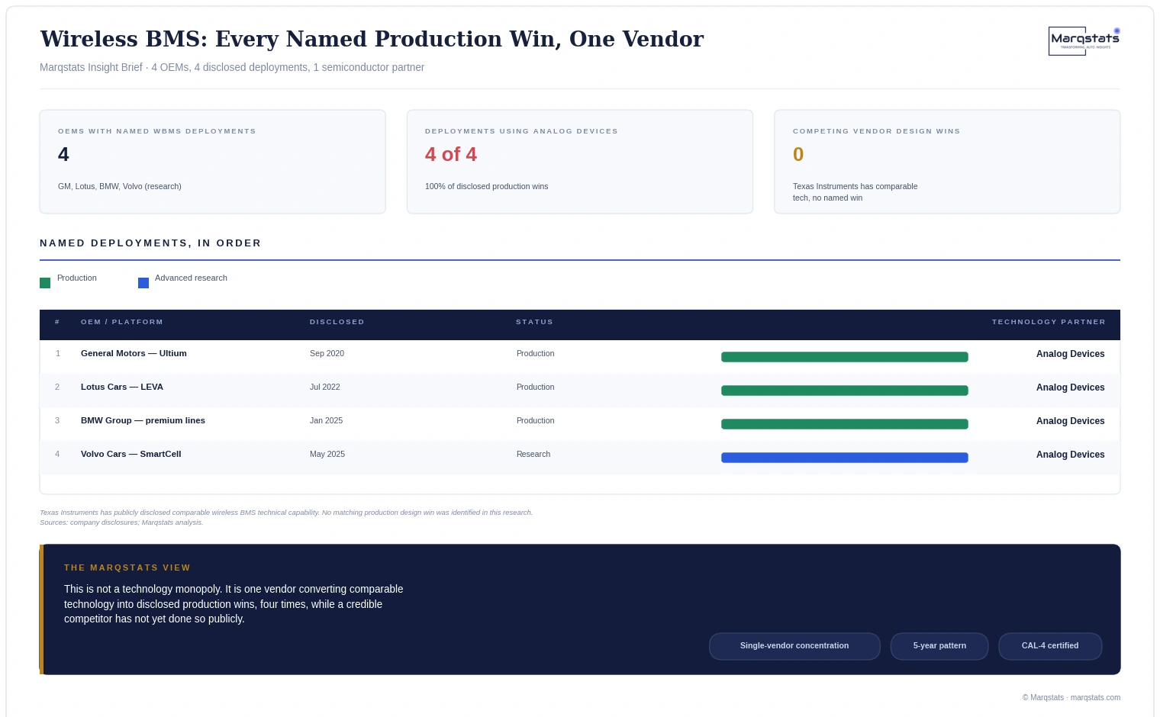Click Analog Devices in Volvo Cars row
The image size is (1160, 717).
point(1070,455)
